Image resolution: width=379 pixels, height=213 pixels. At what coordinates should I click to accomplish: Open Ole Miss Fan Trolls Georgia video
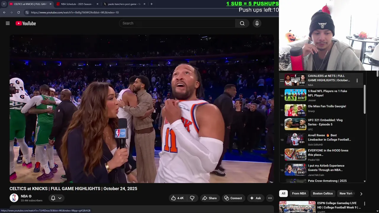tap(327, 106)
